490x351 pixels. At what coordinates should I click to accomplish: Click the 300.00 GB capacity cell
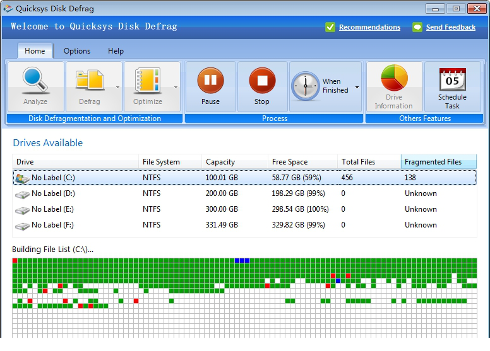222,209
